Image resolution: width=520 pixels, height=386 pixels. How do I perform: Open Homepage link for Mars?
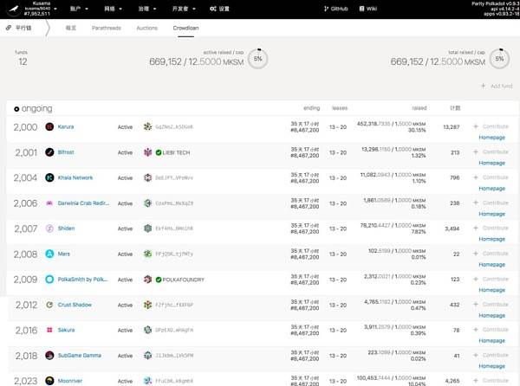click(491, 265)
